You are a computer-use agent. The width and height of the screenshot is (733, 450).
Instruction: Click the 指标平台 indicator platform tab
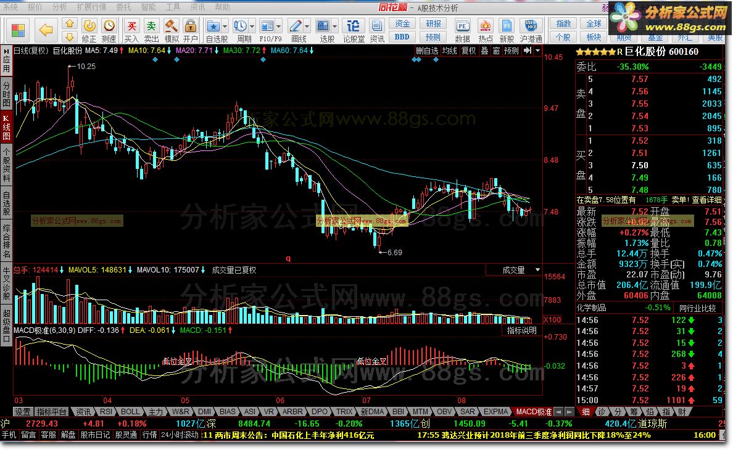click(x=51, y=412)
